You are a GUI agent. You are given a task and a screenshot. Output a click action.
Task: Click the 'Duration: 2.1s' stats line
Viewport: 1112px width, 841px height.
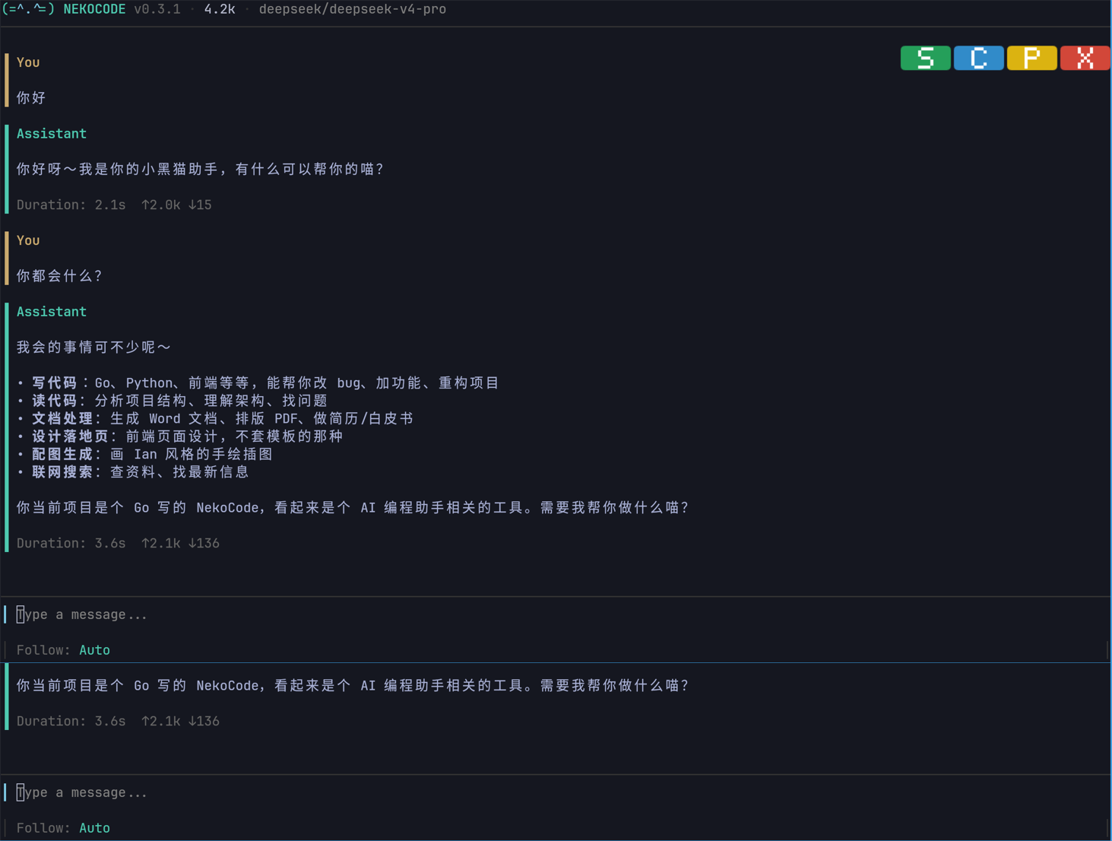pyautogui.click(x=114, y=205)
